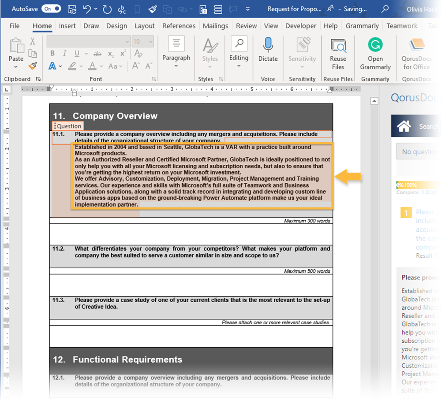Open the Font dialog launcher

click(x=154, y=79)
